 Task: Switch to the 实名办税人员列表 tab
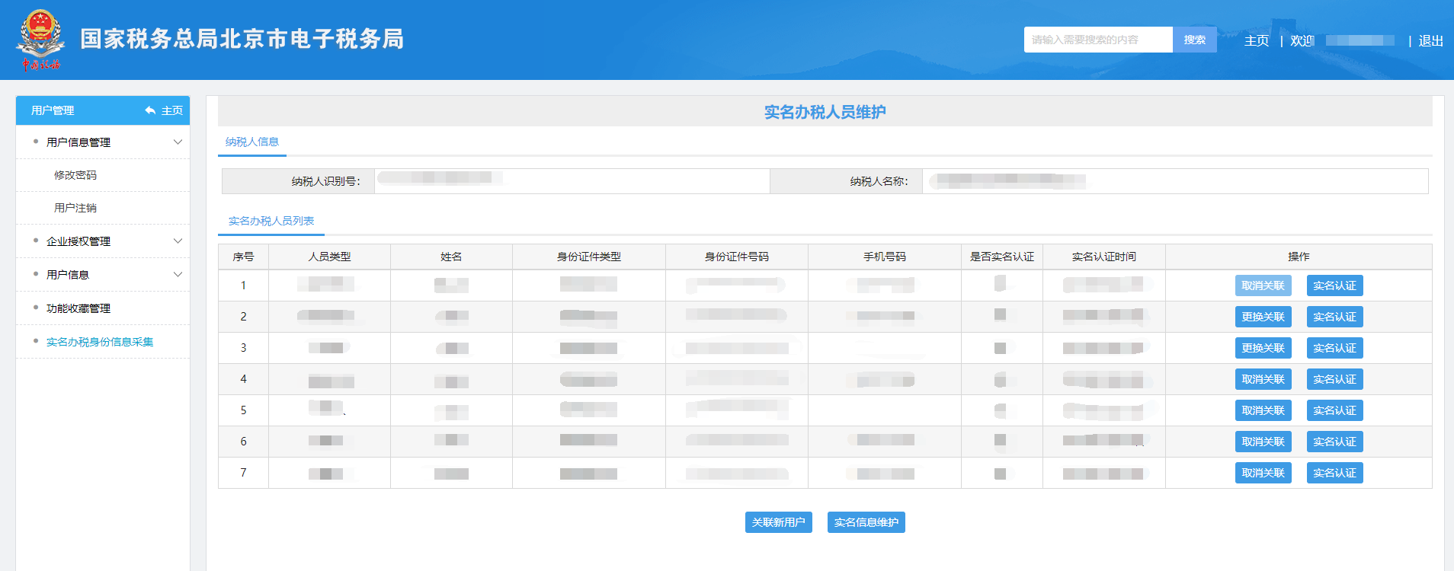coord(271,221)
